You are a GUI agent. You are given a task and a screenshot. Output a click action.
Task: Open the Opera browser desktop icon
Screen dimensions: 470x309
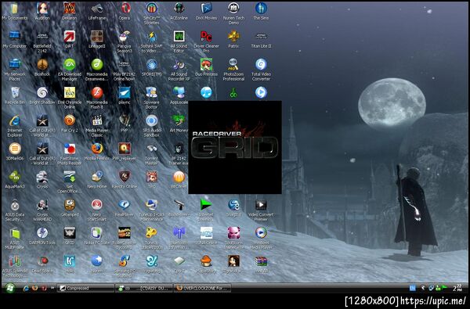(125, 12)
